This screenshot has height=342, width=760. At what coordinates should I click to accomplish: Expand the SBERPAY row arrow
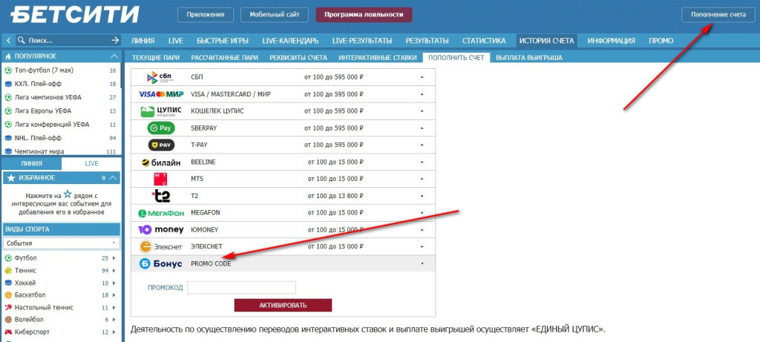(422, 128)
